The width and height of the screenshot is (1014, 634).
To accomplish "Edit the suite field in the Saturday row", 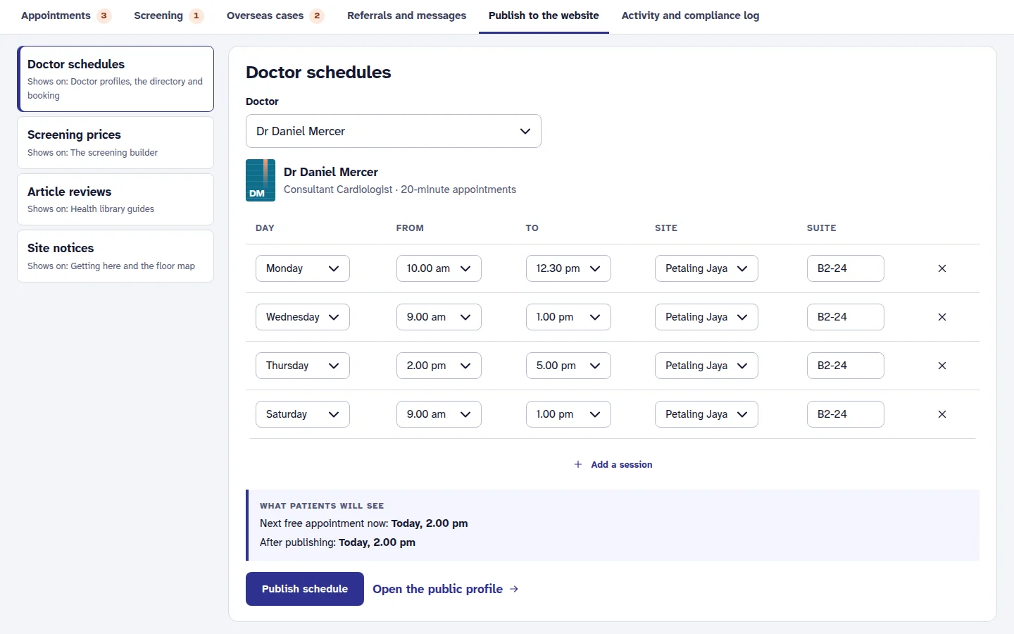I will (x=846, y=414).
